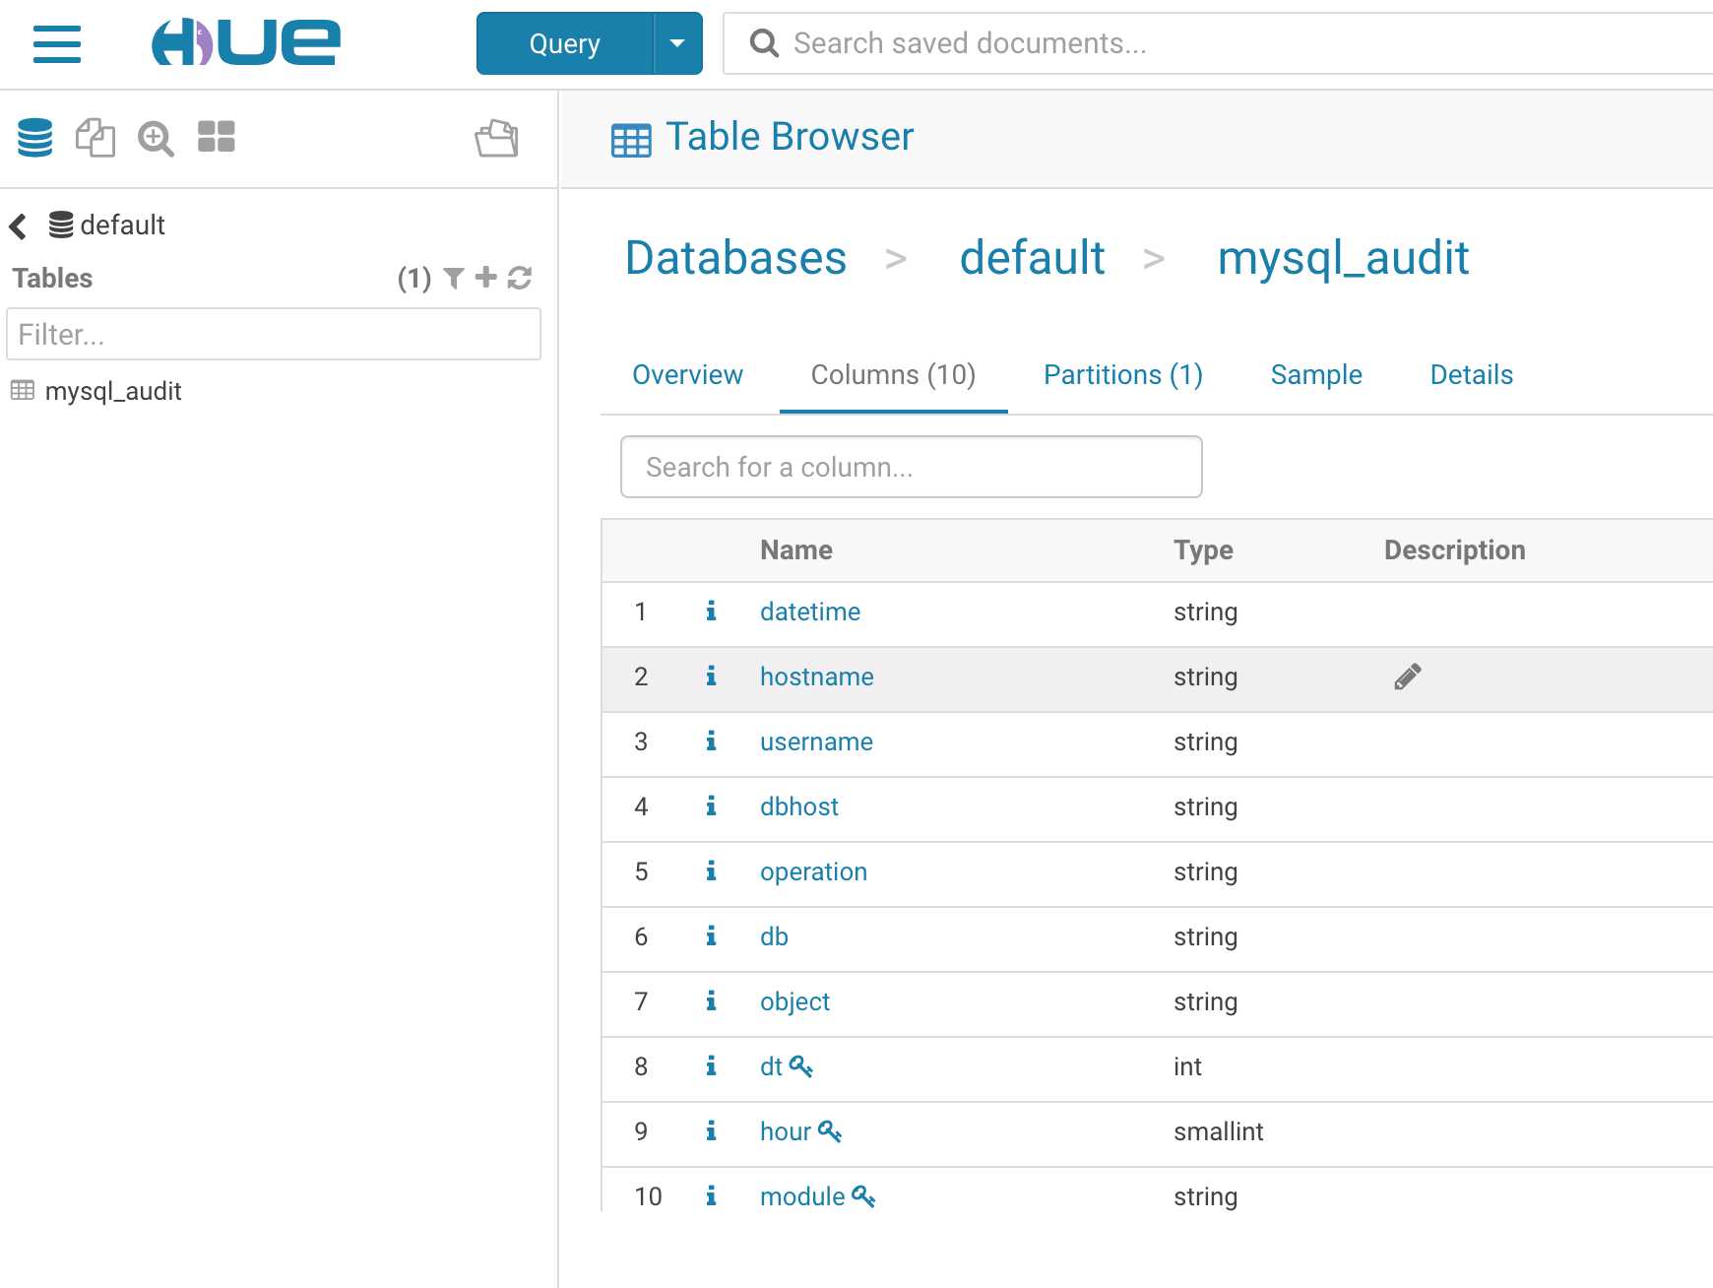Switch to the Columns (10) tab
The width and height of the screenshot is (1713, 1288).
click(x=893, y=375)
